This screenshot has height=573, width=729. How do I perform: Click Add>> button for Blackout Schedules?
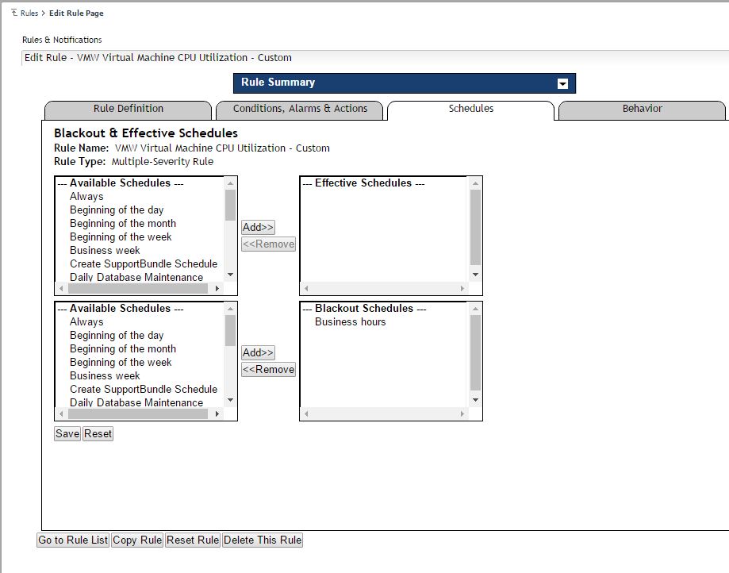pos(258,353)
